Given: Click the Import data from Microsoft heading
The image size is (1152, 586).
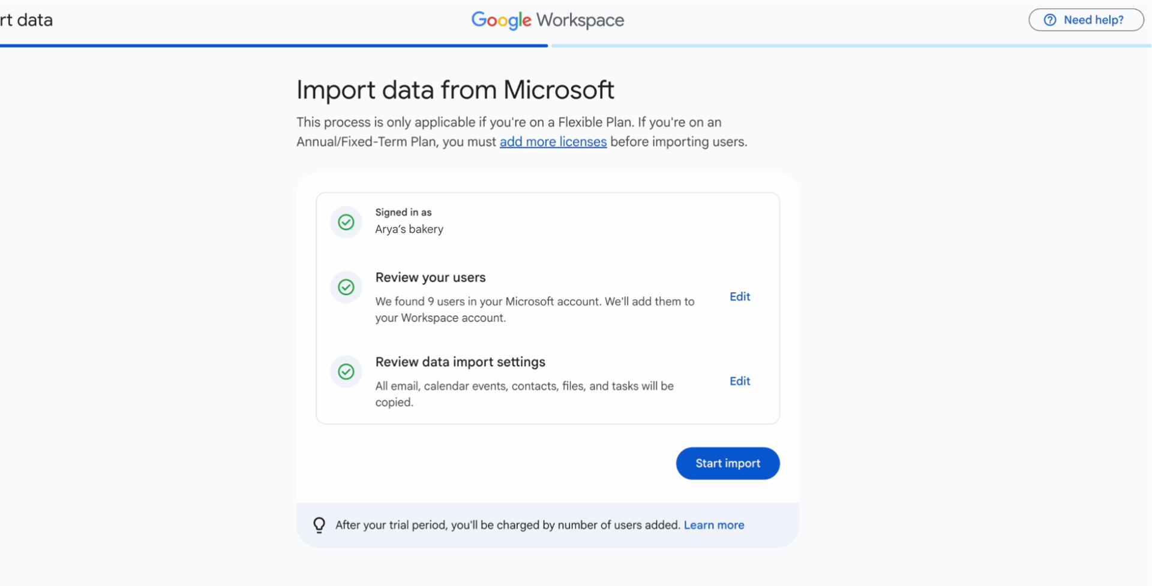Looking at the screenshot, I should pos(455,90).
